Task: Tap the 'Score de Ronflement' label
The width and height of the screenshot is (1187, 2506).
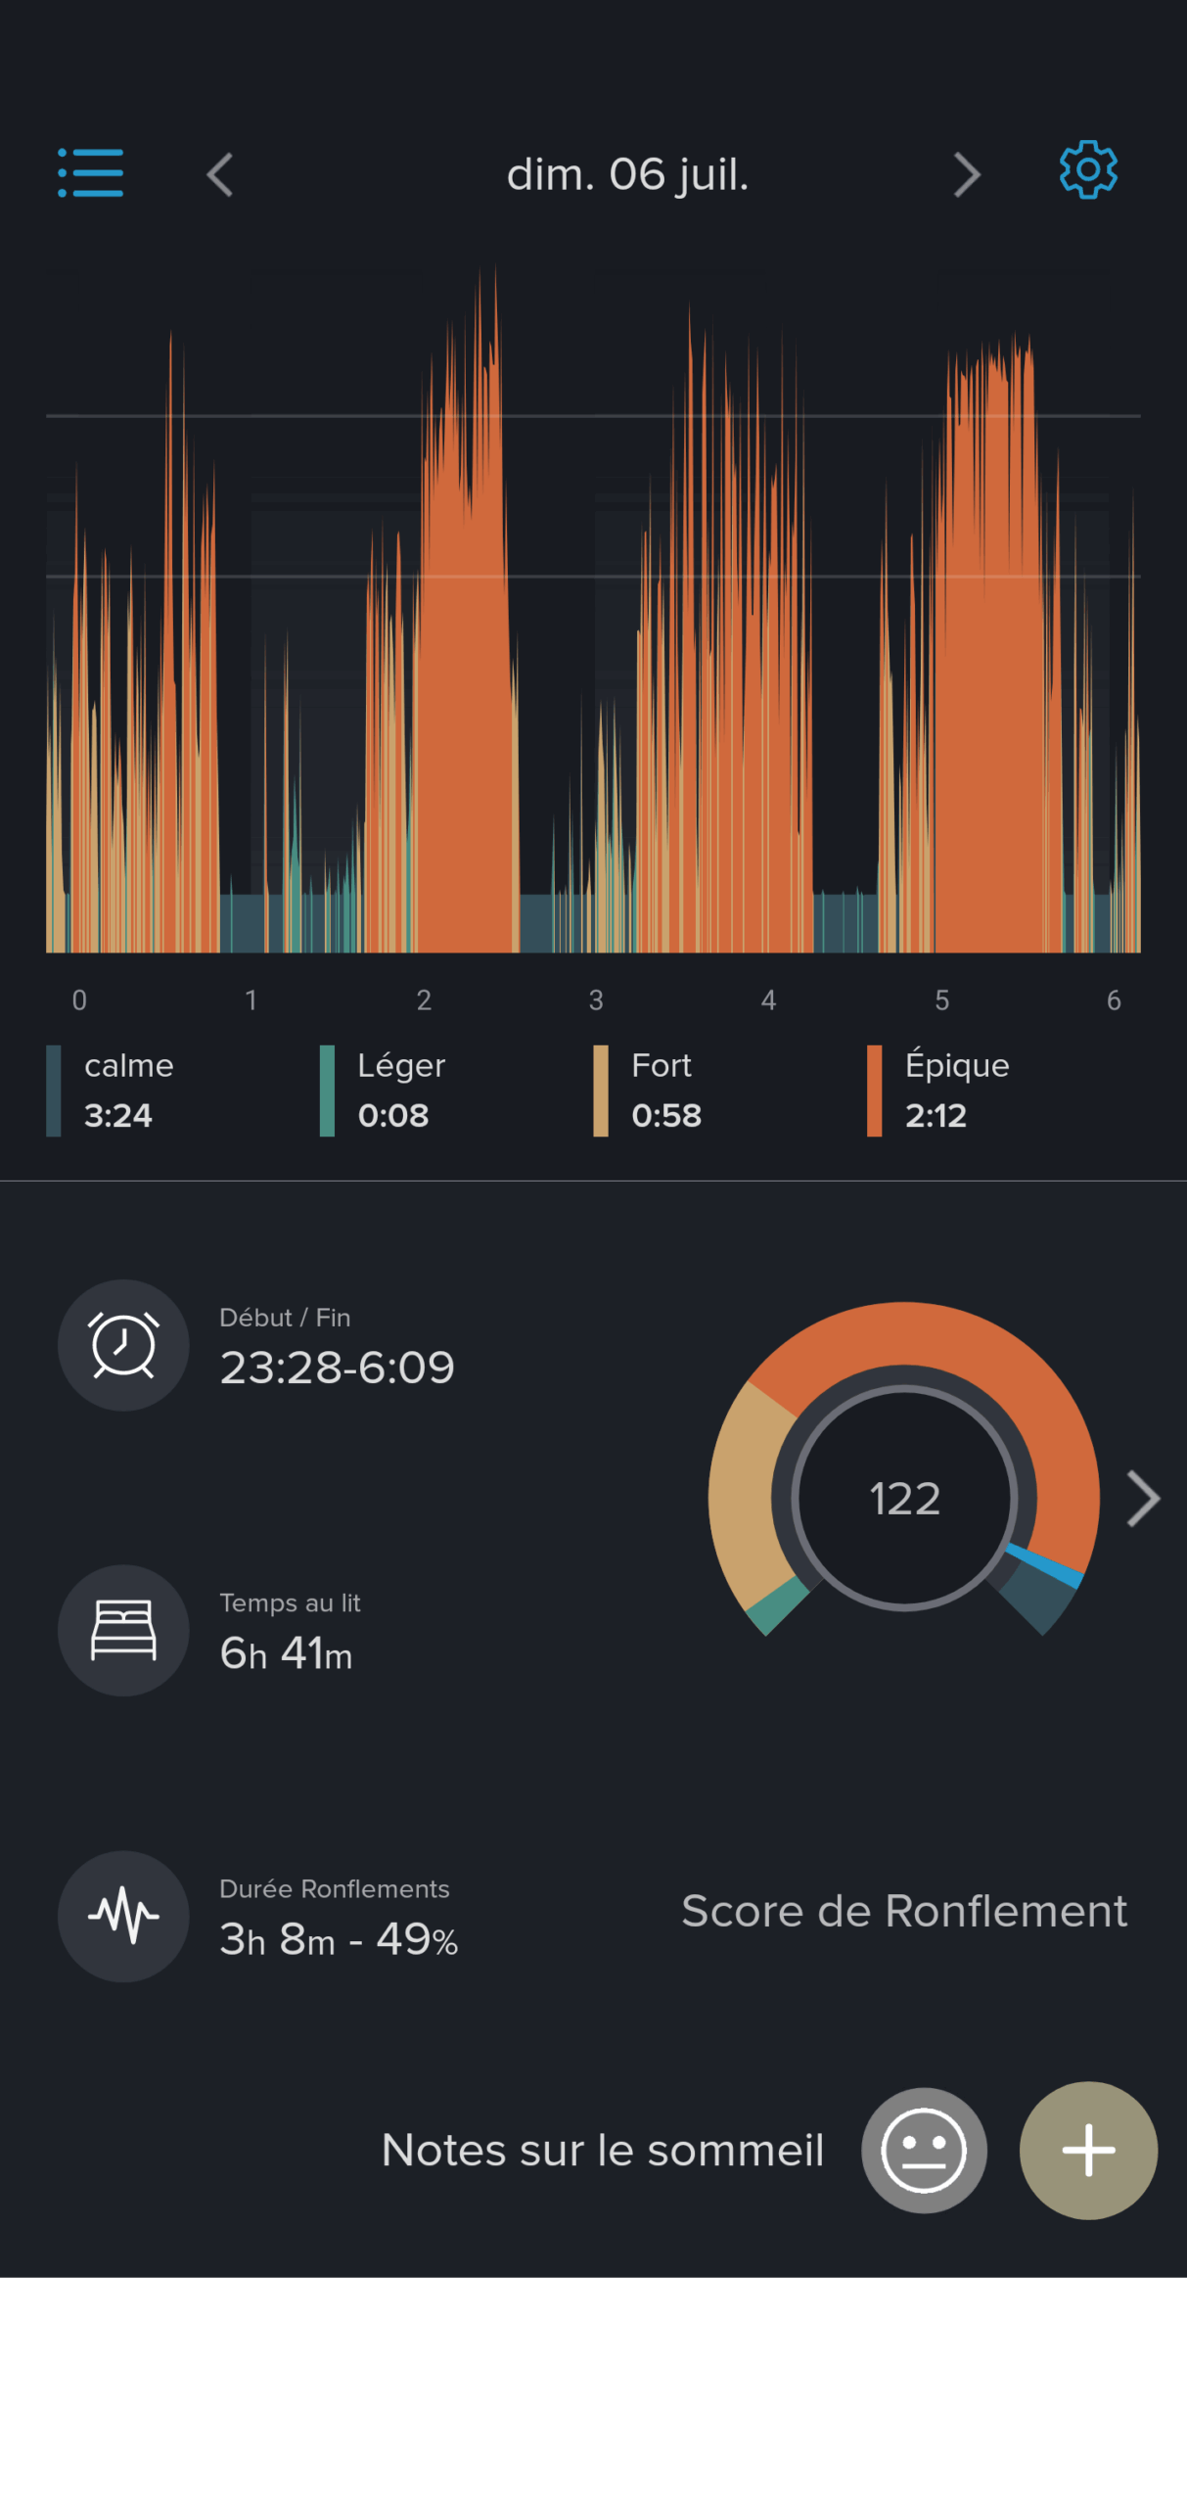Action: [x=903, y=1911]
